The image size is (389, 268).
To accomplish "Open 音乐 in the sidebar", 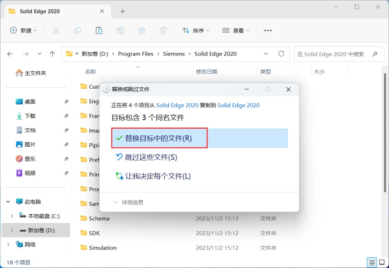I will pos(26,159).
